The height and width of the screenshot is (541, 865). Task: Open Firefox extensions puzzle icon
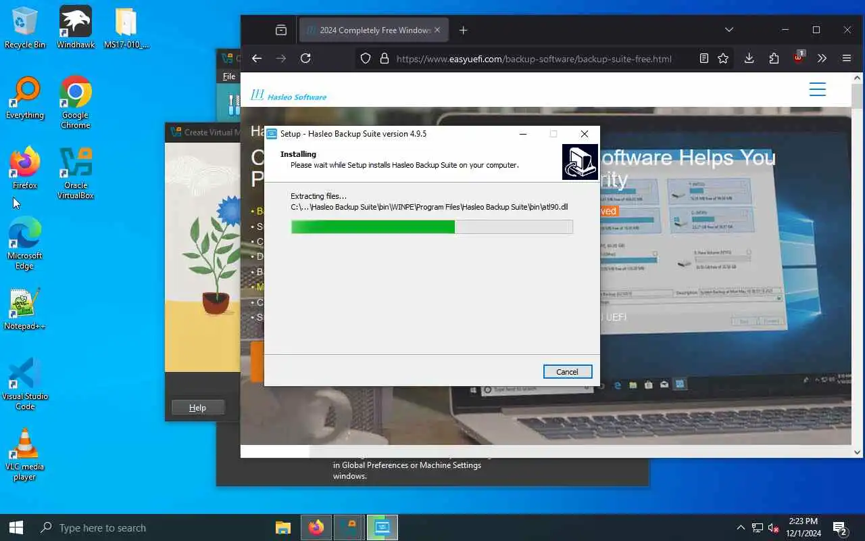pos(774,59)
